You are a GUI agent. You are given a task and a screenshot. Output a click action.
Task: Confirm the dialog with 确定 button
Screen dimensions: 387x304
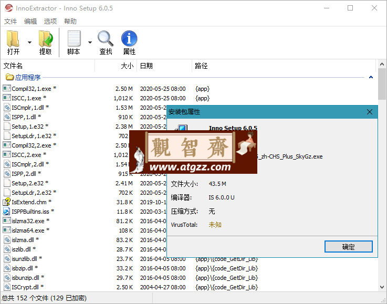(x=348, y=246)
